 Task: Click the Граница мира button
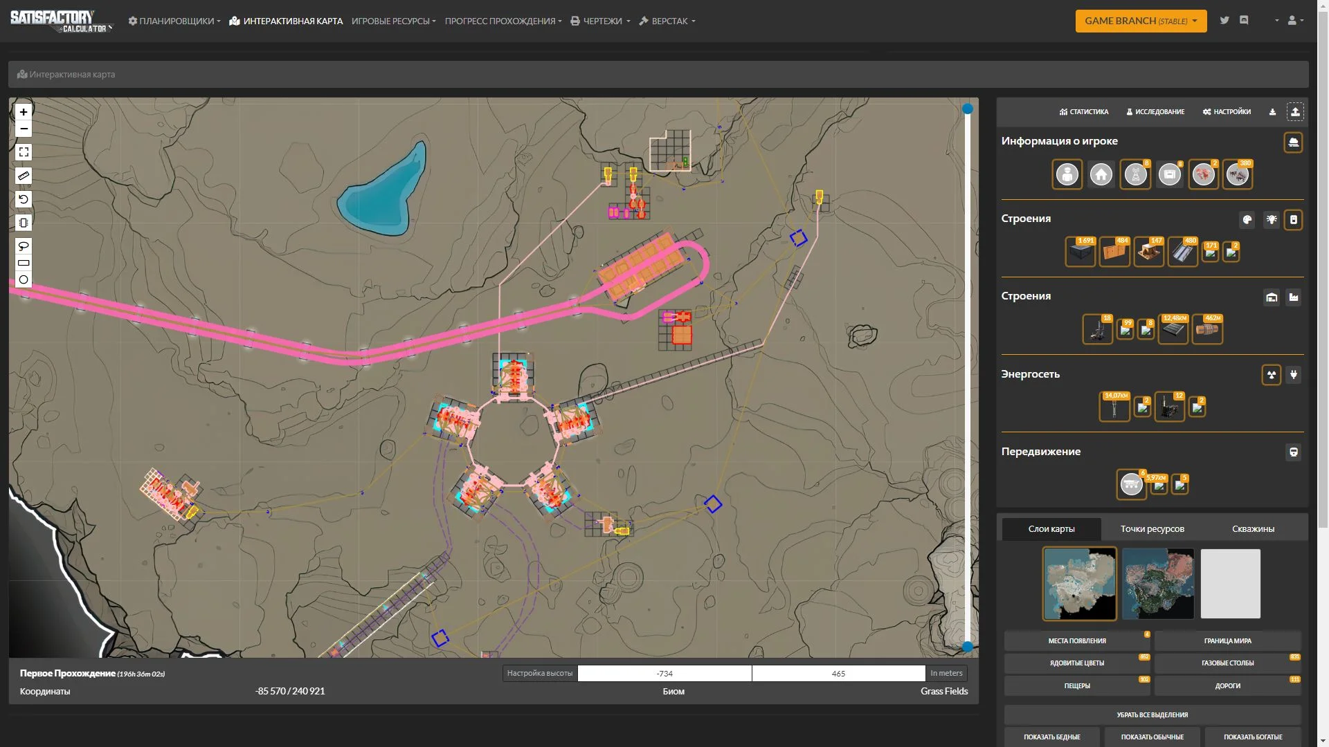tap(1227, 640)
